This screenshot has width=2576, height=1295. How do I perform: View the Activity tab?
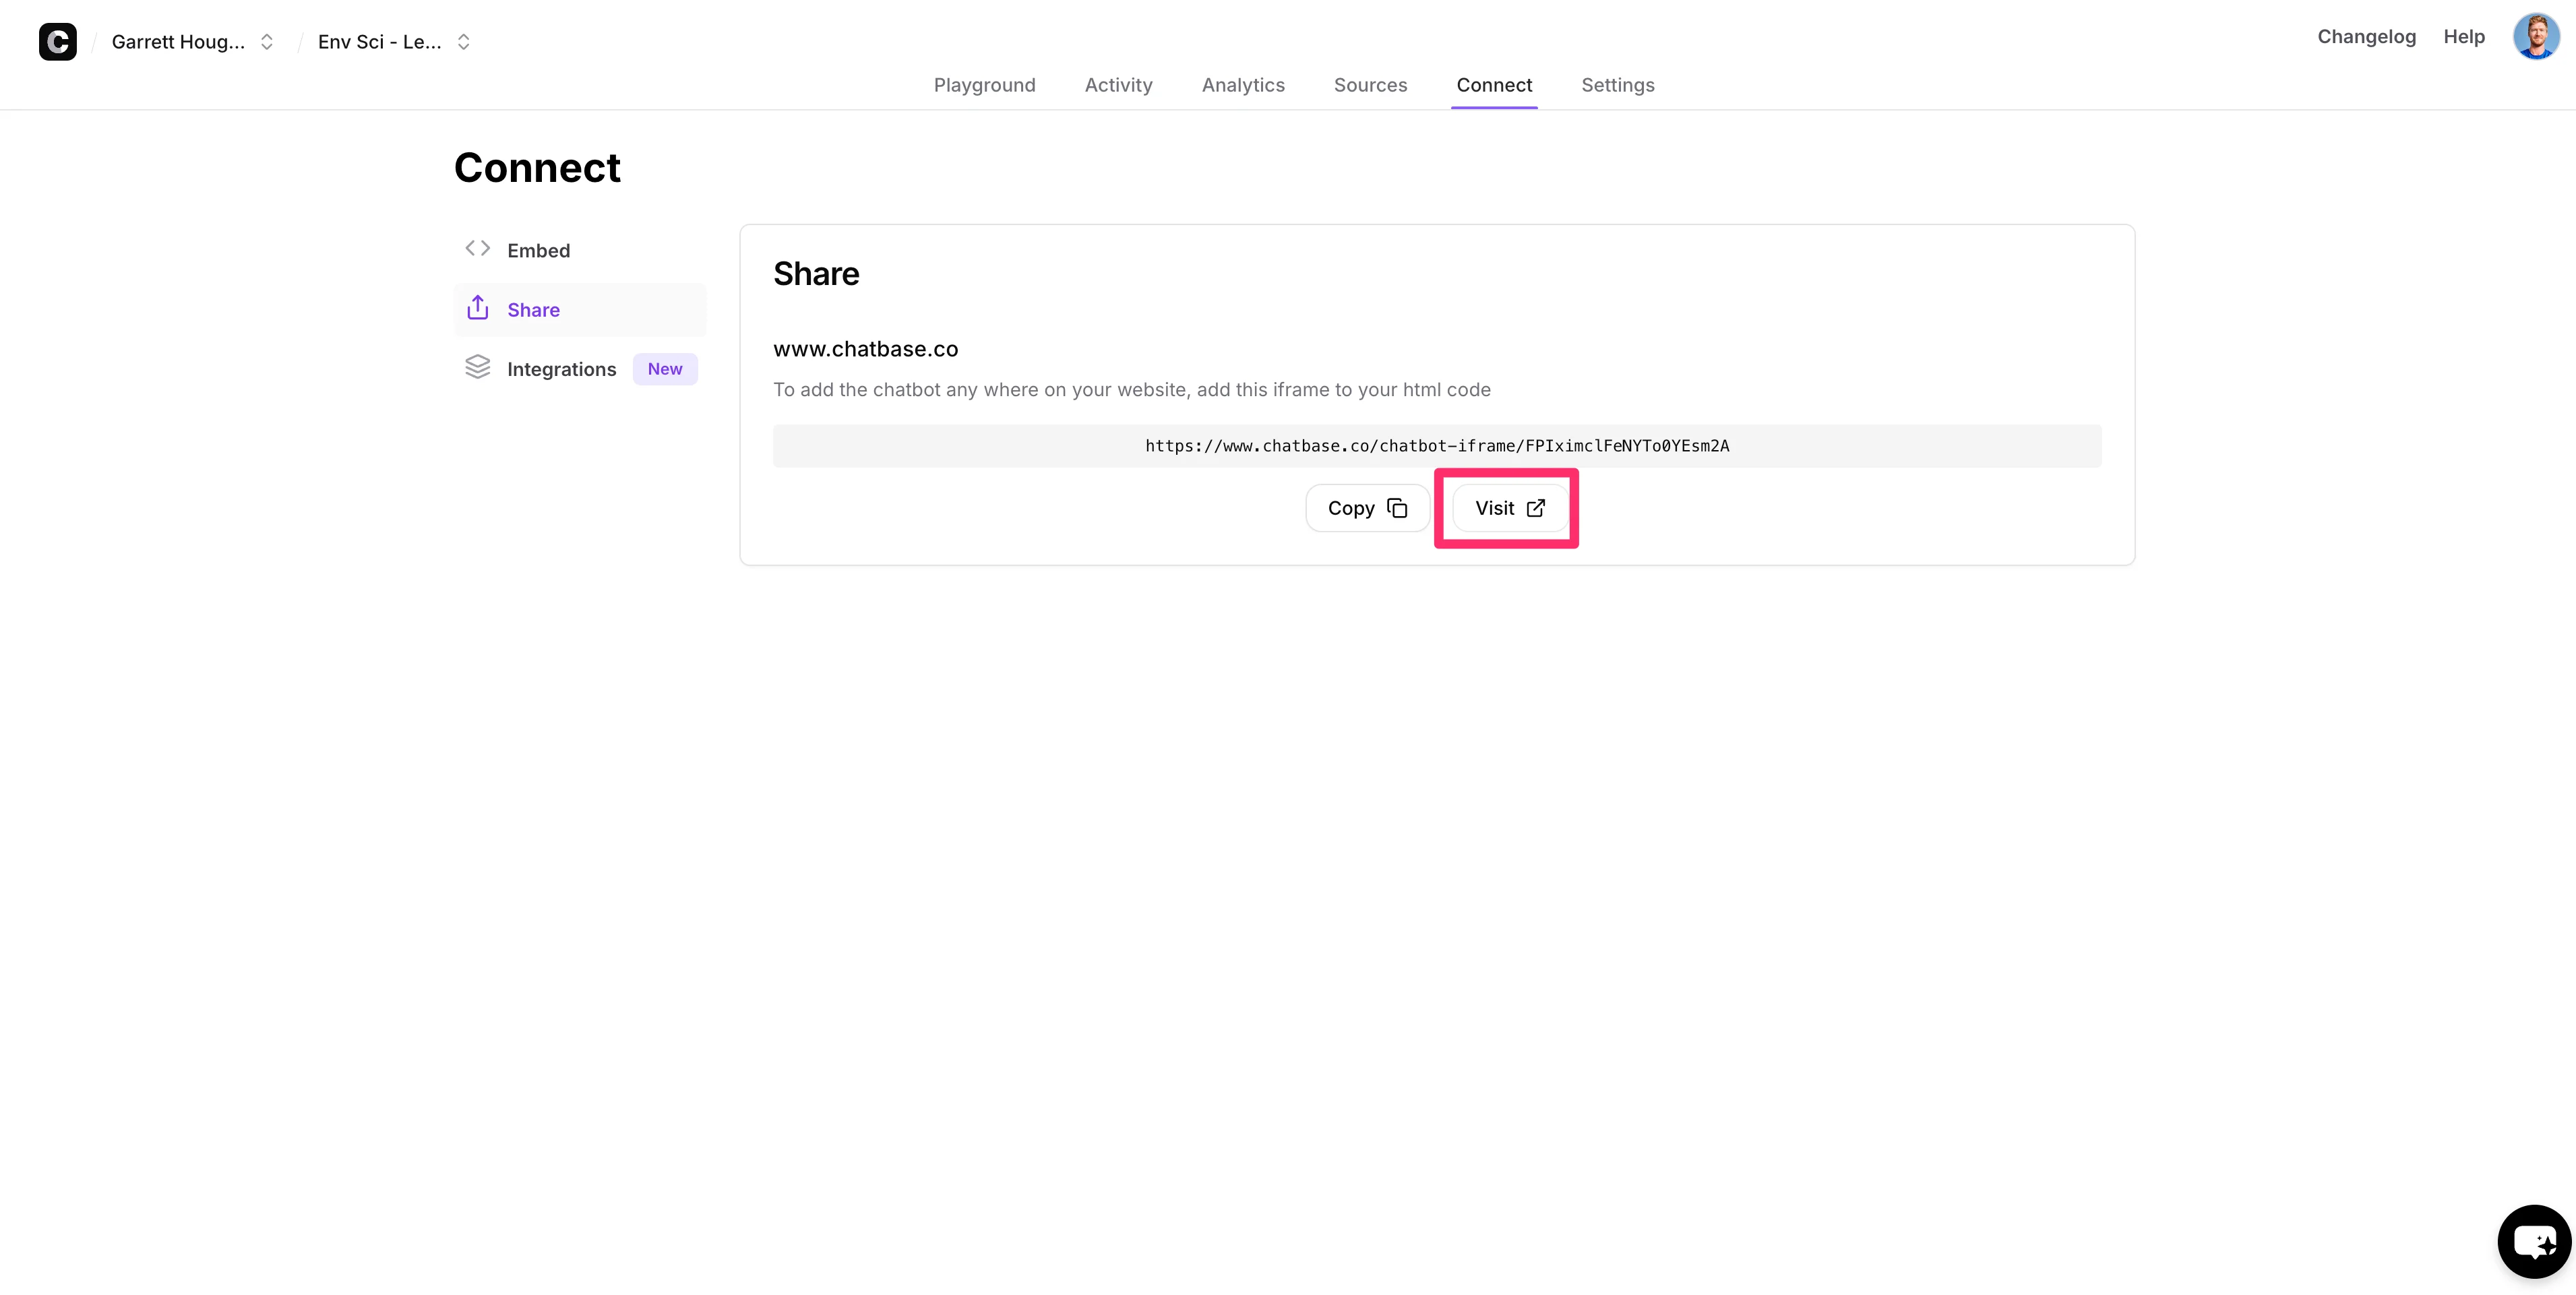tap(1118, 85)
